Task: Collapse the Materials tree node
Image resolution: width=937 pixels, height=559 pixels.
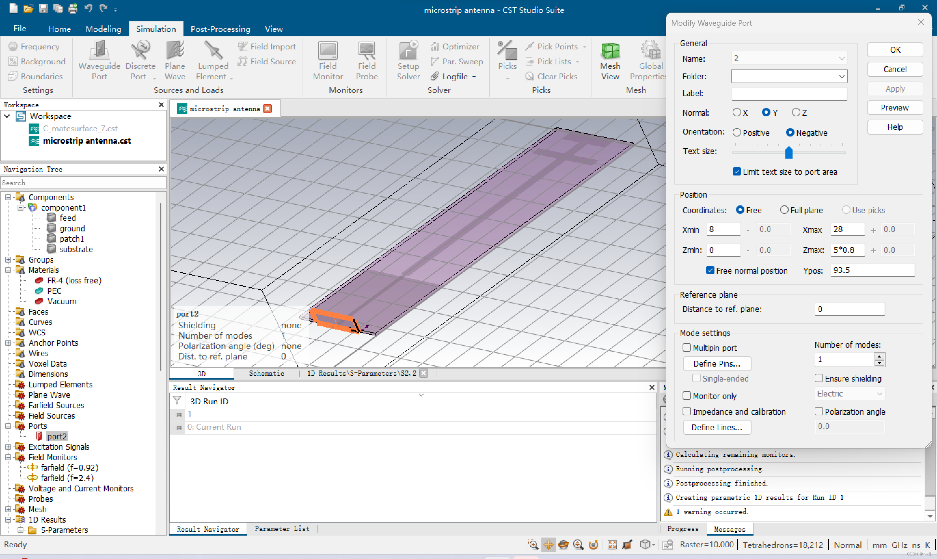Action: [x=8, y=270]
